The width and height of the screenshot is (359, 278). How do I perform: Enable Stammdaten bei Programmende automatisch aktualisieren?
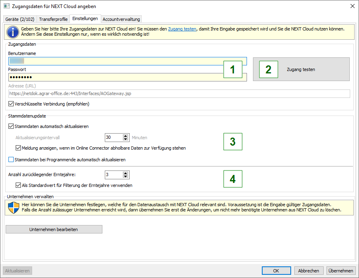[x=11, y=160]
